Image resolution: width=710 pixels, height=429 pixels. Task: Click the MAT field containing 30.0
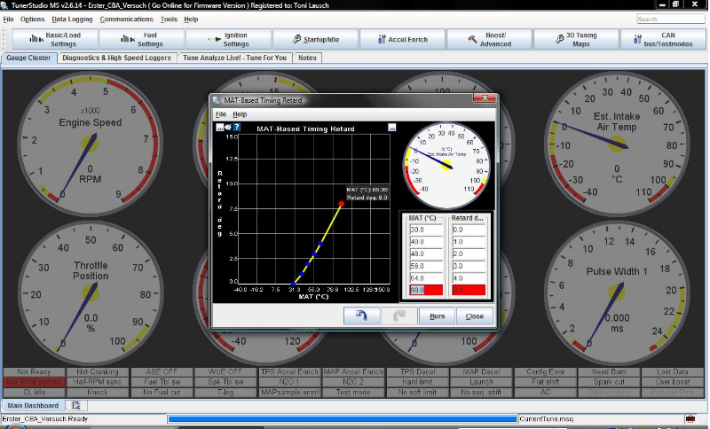click(425, 228)
